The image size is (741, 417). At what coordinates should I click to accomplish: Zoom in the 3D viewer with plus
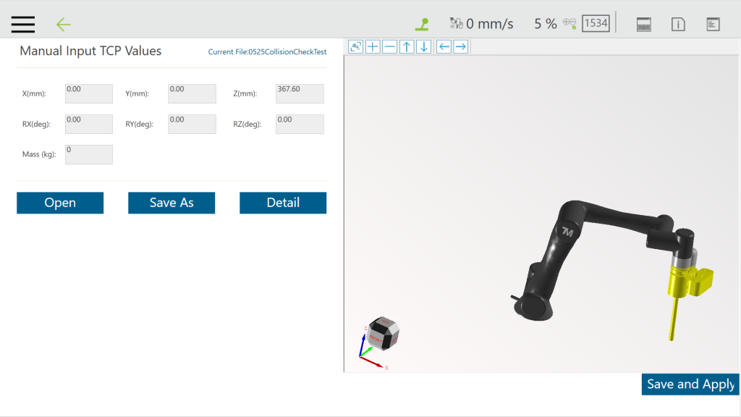[373, 46]
